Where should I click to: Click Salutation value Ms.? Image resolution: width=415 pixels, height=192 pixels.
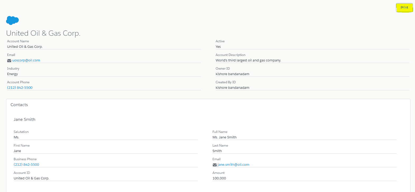pyautogui.click(x=16, y=137)
